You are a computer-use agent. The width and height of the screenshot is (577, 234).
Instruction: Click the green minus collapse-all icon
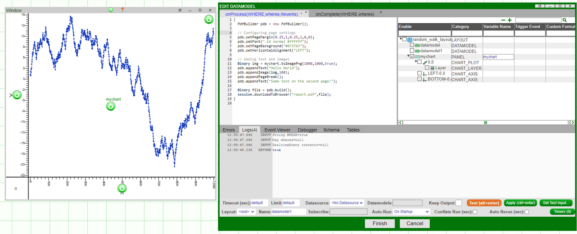tap(503, 20)
